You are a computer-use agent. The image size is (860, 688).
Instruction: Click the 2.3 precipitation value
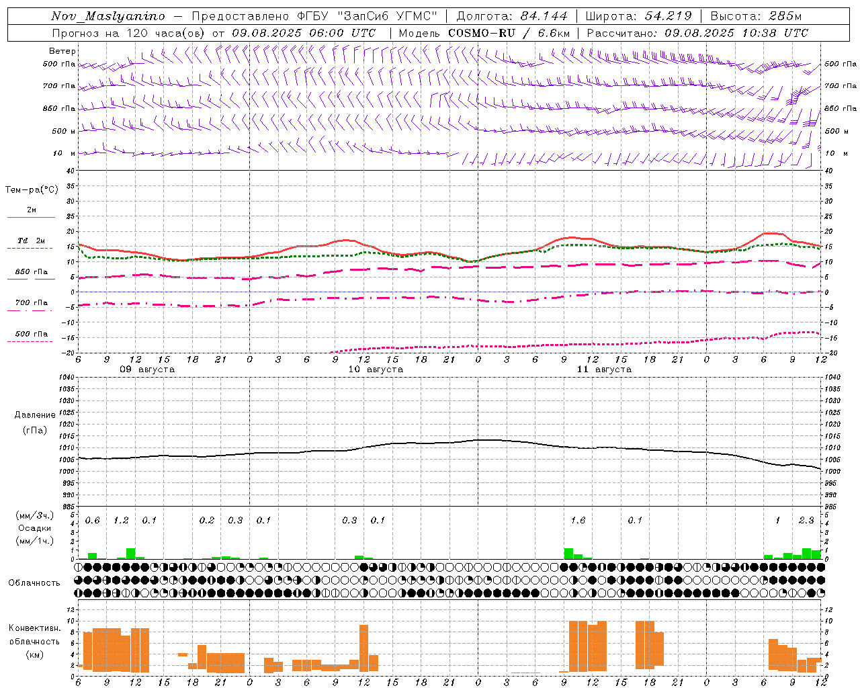click(x=806, y=521)
